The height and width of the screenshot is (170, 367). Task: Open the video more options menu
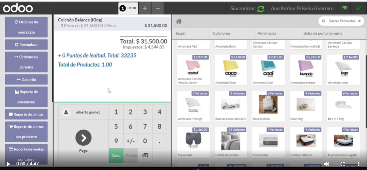click(x=359, y=164)
